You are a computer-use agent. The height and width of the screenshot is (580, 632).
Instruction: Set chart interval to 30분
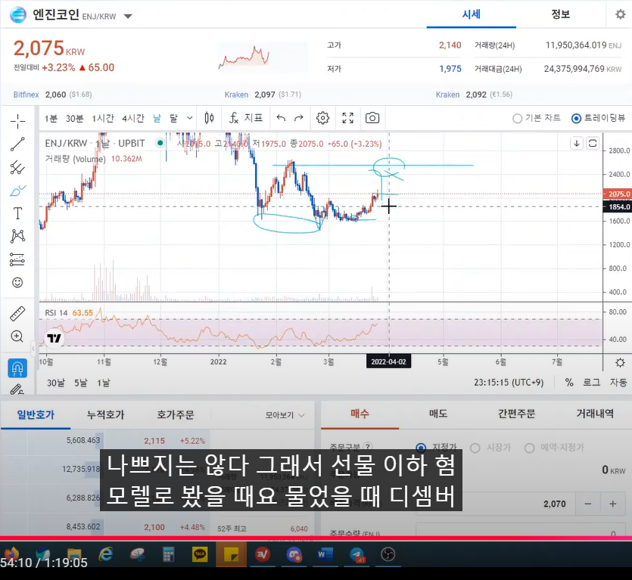(x=75, y=119)
